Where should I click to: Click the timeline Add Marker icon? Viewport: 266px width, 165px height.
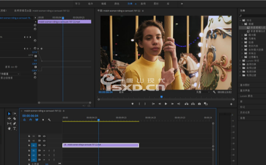[43, 120]
